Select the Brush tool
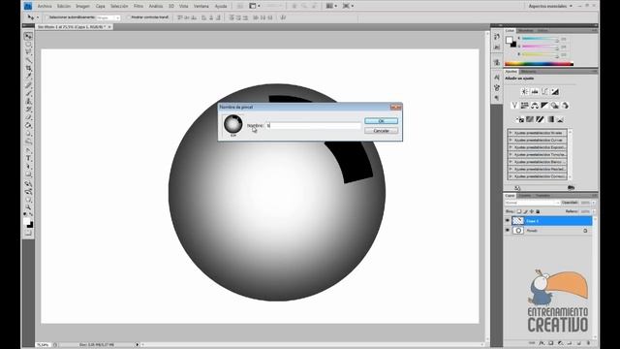 pyautogui.click(x=28, y=93)
